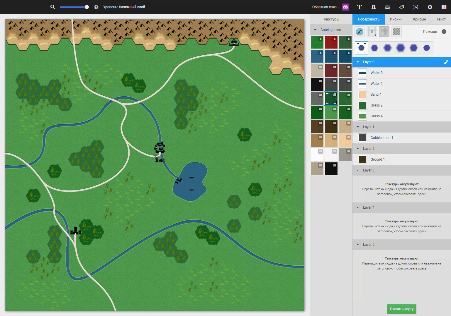Open the Кривые tab

[419, 19]
